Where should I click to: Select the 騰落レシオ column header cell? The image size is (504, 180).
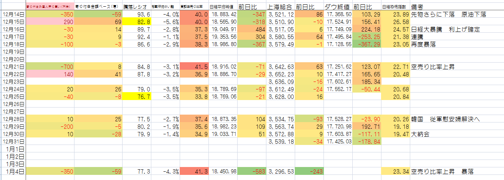pyautogui.click(x=136, y=7)
